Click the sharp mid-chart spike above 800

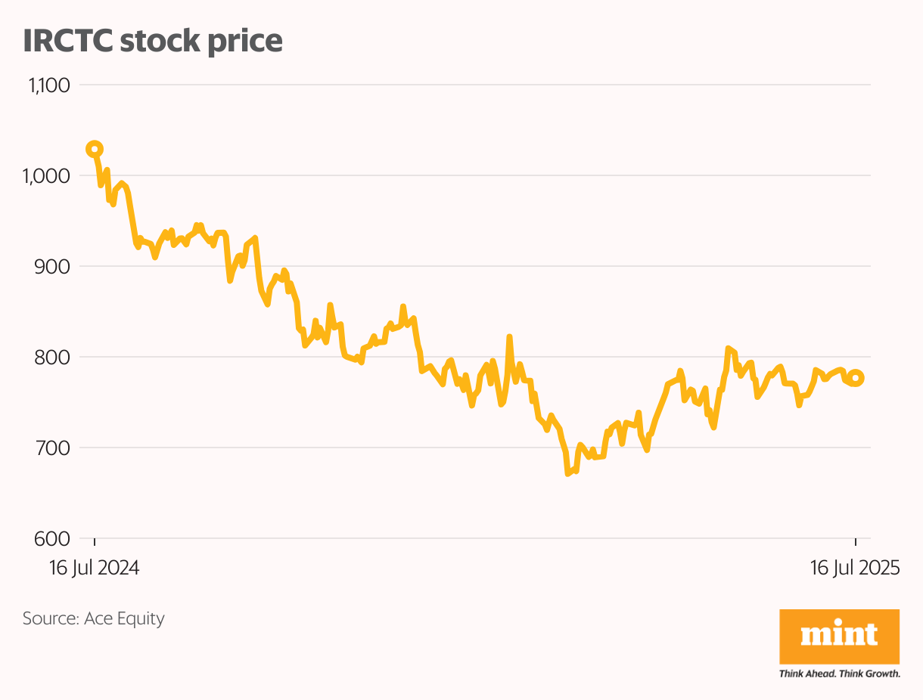[x=509, y=337]
